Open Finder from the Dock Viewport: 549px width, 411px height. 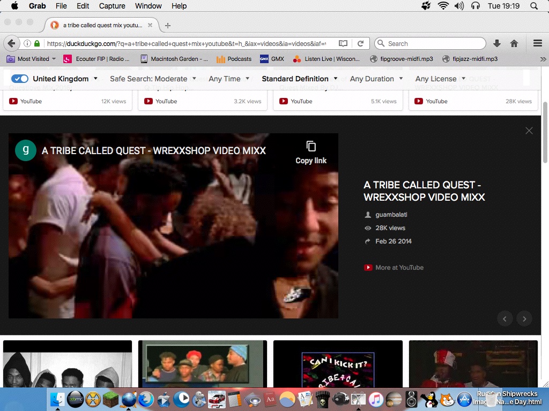coord(57,399)
